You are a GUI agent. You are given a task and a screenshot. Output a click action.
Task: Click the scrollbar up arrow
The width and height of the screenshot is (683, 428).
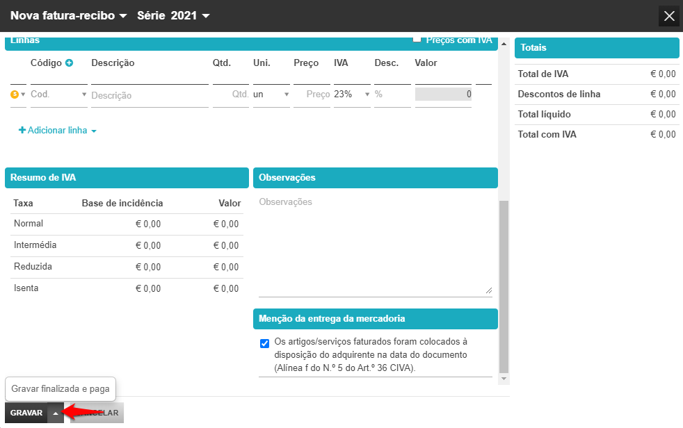[504, 44]
